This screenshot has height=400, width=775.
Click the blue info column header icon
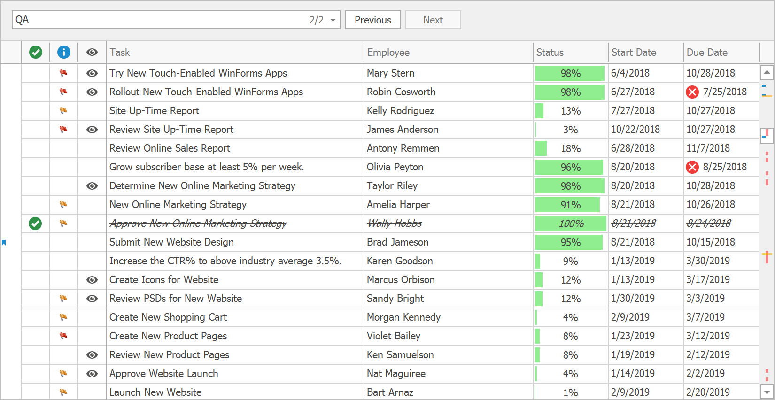tap(64, 52)
